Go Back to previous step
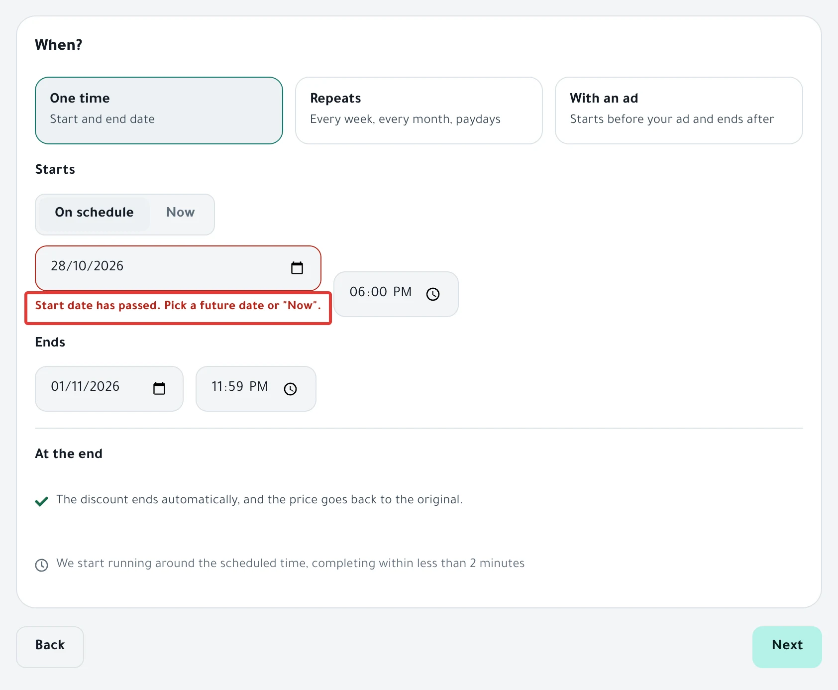The width and height of the screenshot is (838, 690). [50, 647]
